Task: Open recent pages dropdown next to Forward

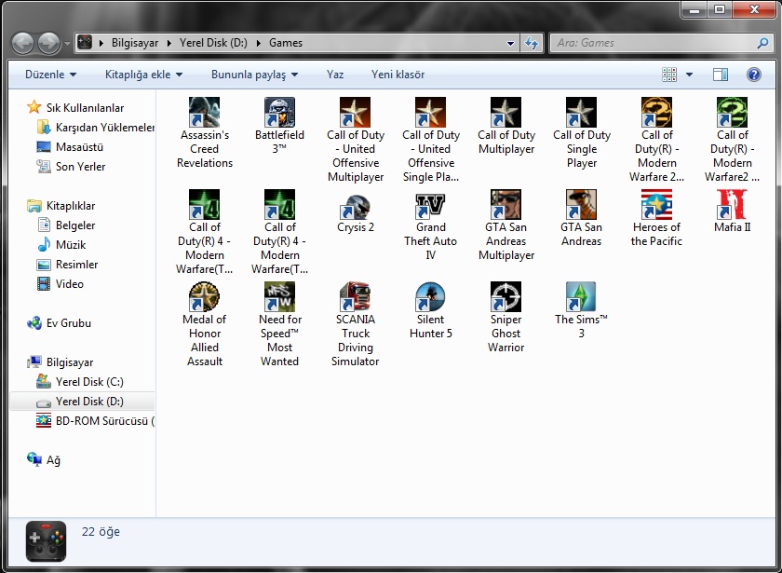Action: pos(67,44)
